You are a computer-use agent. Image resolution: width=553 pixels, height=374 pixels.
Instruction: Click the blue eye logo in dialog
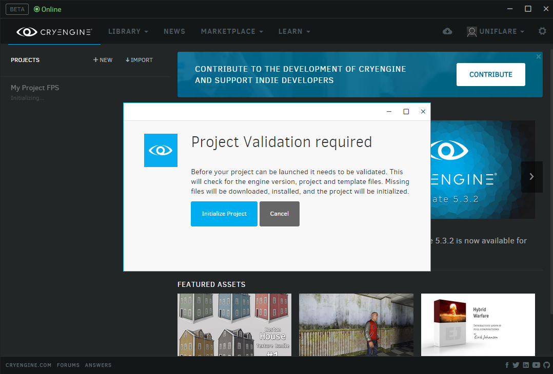point(161,151)
